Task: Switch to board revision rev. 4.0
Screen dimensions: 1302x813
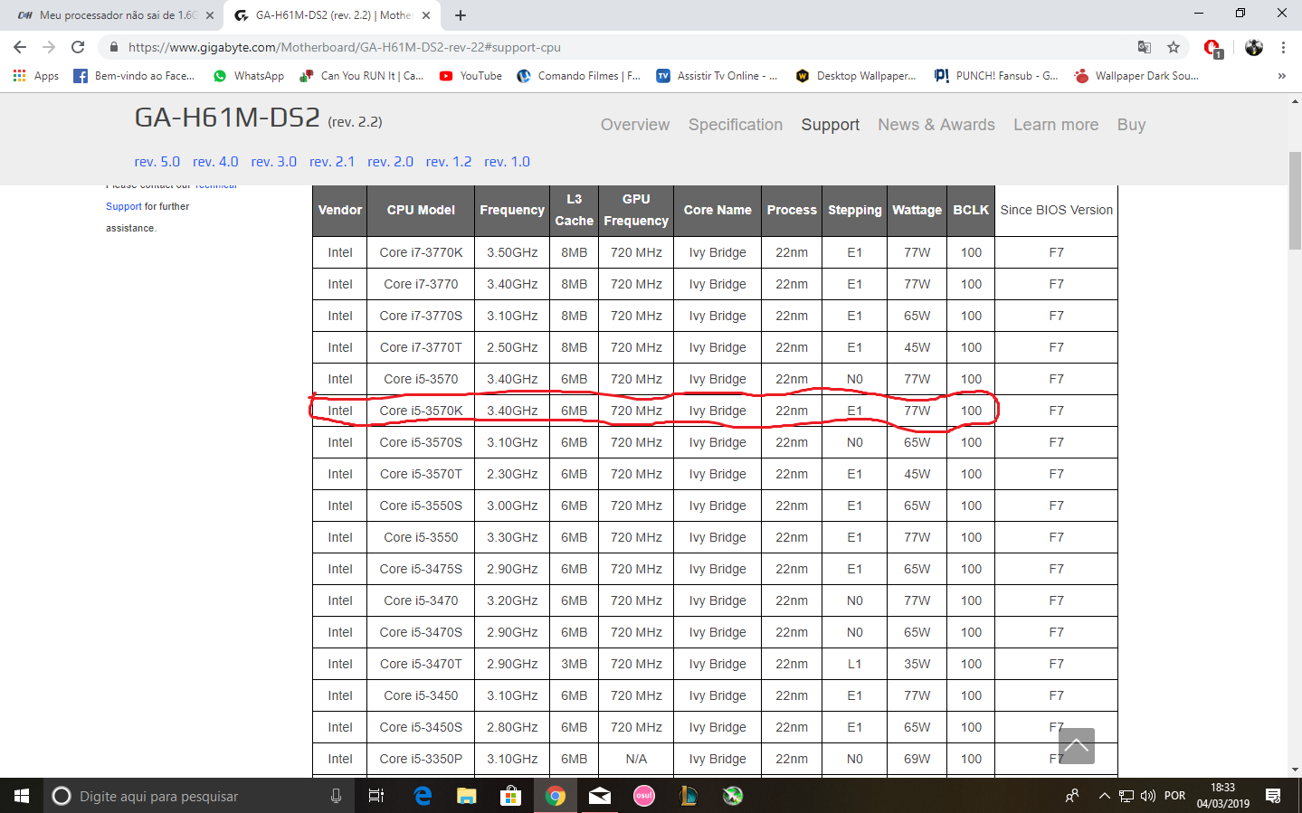Action: click(215, 162)
